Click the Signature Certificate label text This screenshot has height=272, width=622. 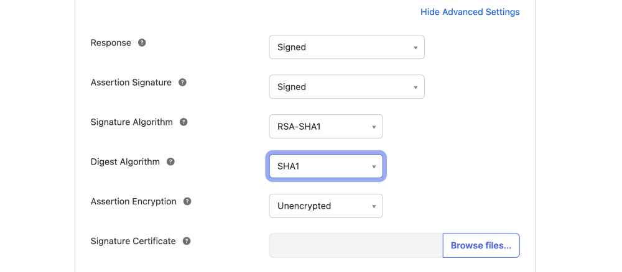[x=133, y=241]
